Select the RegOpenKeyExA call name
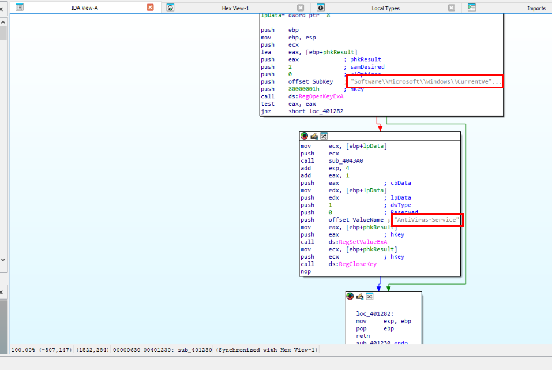The width and height of the screenshot is (552, 370). (x=321, y=96)
